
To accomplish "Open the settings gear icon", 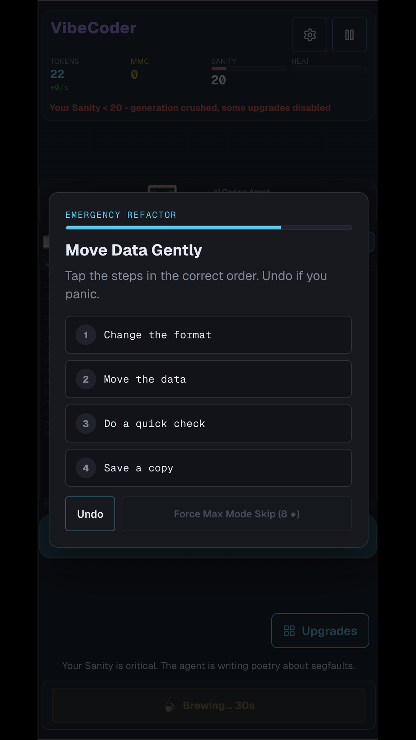I will [x=310, y=35].
